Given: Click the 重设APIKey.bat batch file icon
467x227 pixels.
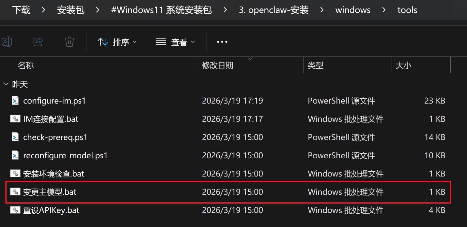Looking at the screenshot, I should [x=15, y=210].
